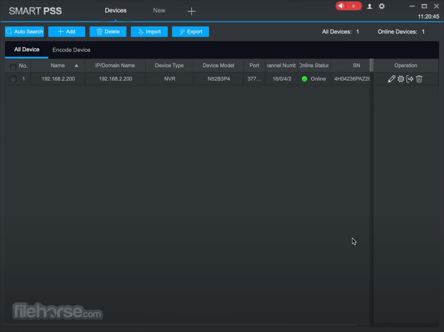The width and height of the screenshot is (444, 332).
Task: Open device configuration gear for 192.168.2.200
Action: [x=401, y=79]
